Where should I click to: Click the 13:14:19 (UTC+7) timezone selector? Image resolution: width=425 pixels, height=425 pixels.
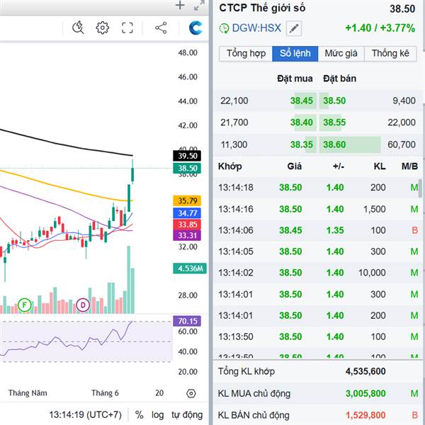[85, 414]
